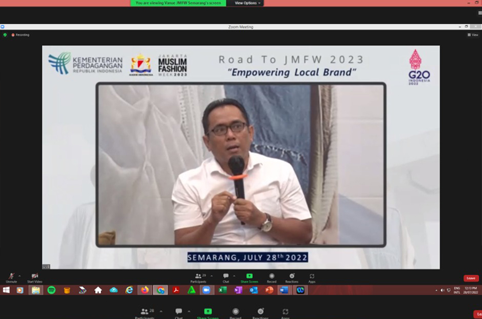Toggle Record in the upper meeting toolbar
Screen dimensions: 482x319
coord(272,278)
